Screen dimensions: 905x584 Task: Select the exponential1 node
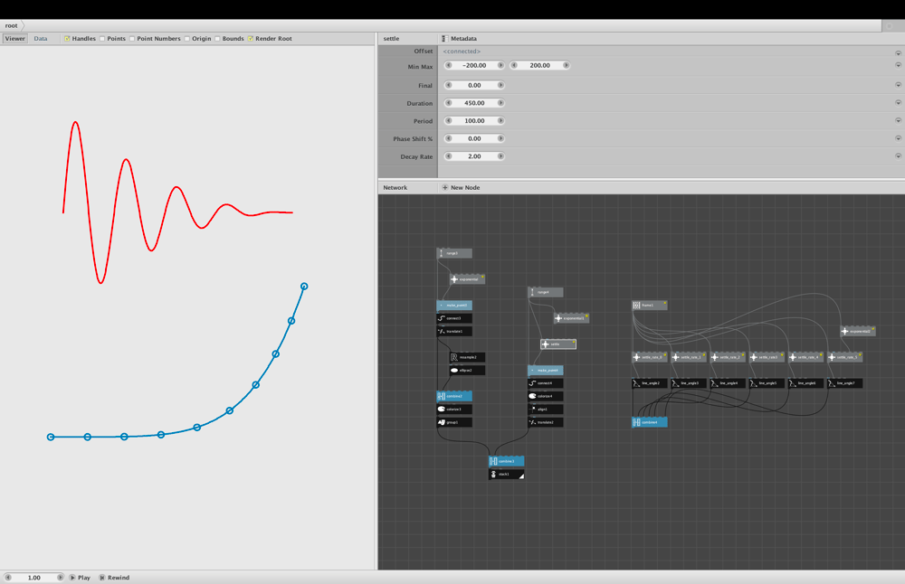pos(571,318)
